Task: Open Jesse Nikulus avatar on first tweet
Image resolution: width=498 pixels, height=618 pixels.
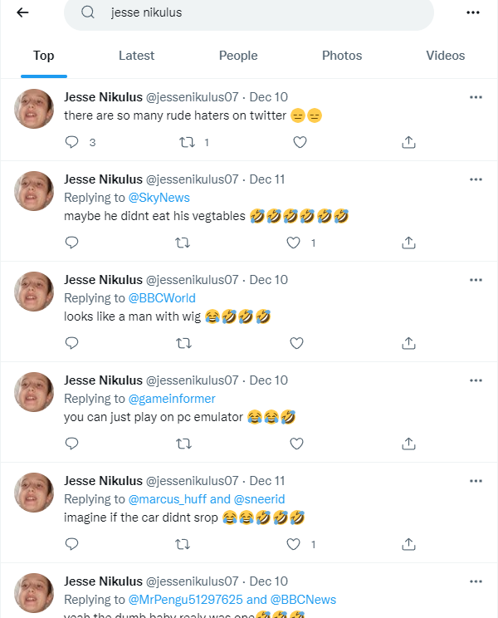Action: click(x=34, y=108)
